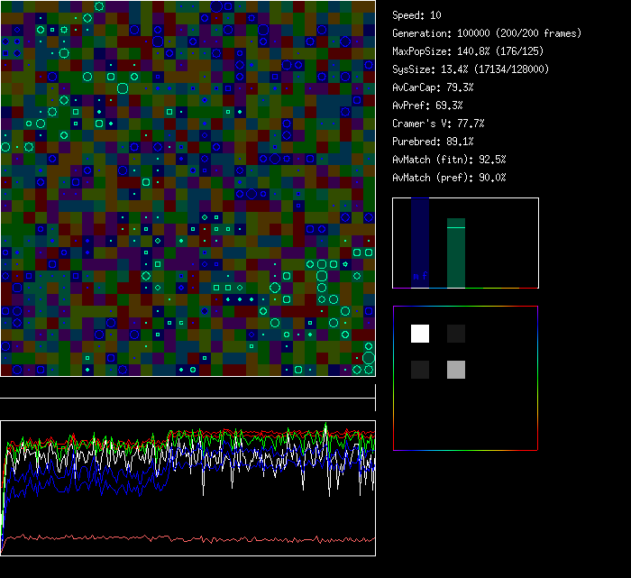This screenshot has height=578, width=631.
Task: Click the SysSize percentage line
Action: tap(471, 69)
